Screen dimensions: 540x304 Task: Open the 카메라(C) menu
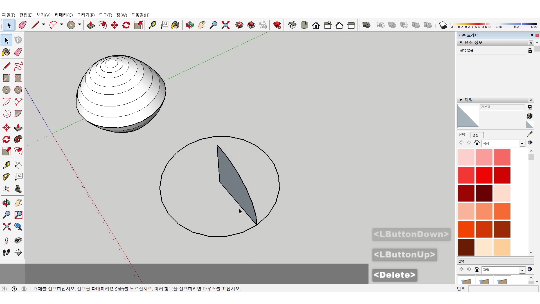click(x=64, y=15)
